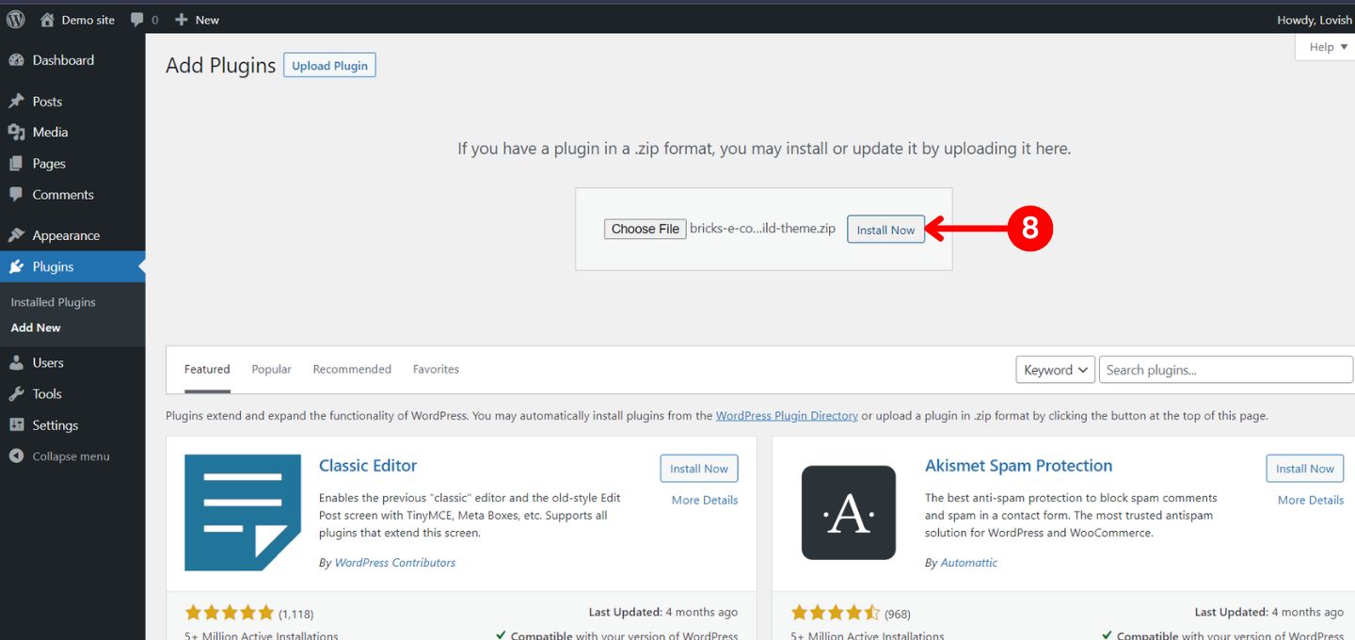This screenshot has height=640, width=1355.
Task: Switch to the Featured tab
Action: [x=207, y=369]
